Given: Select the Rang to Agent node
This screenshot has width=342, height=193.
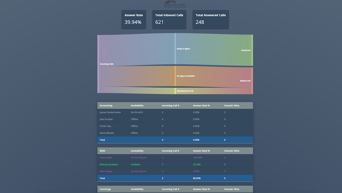Looking at the screenshot, I should click(x=175, y=49).
